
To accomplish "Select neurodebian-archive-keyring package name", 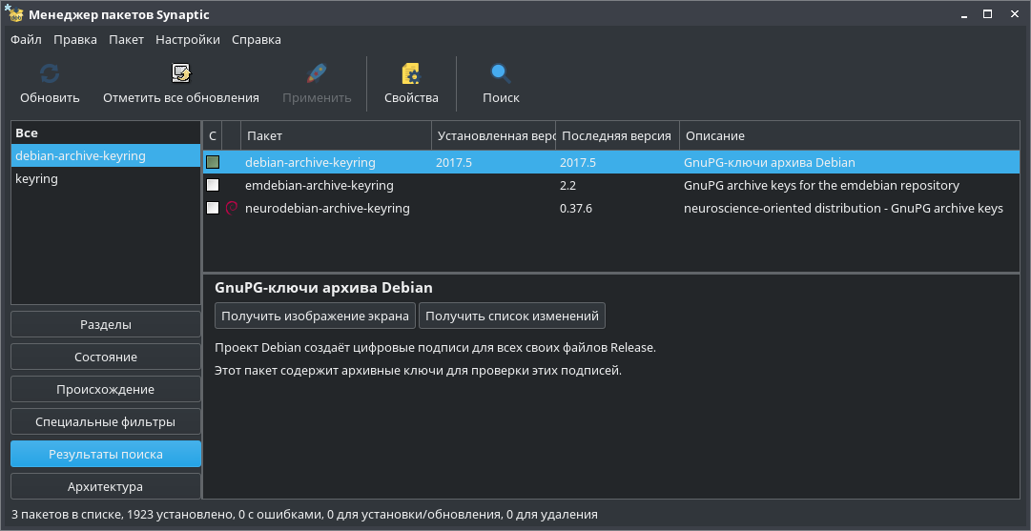I will coord(327,209).
